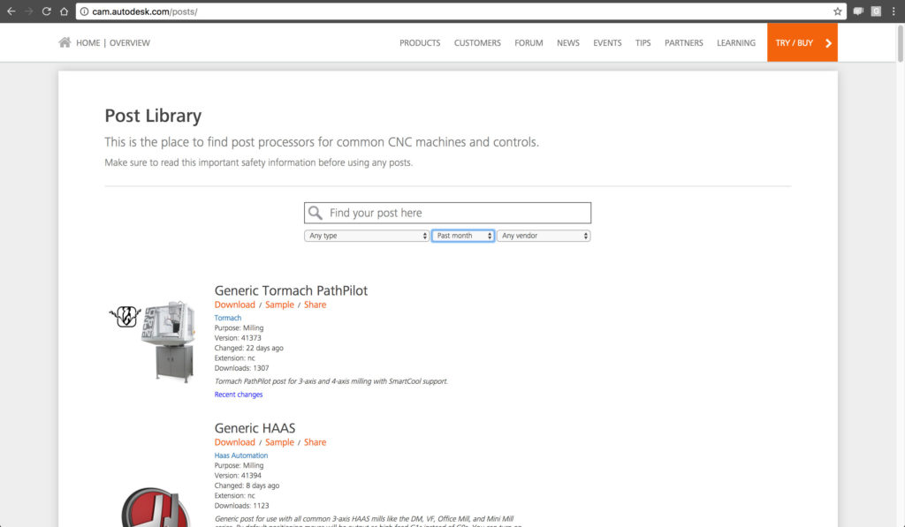Screen dimensions: 905x527
Task: Select the 'Version: 41373' text
Action: click(238, 338)
